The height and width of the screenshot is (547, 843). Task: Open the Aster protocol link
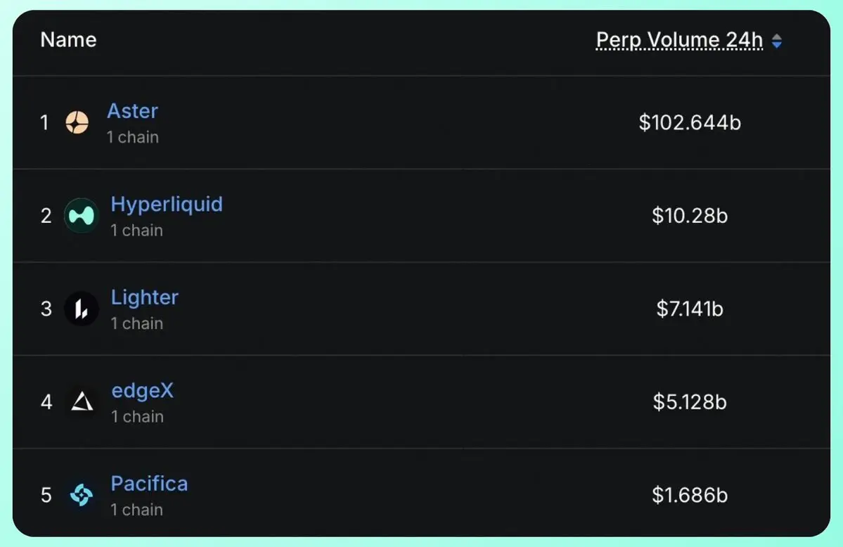coord(132,111)
